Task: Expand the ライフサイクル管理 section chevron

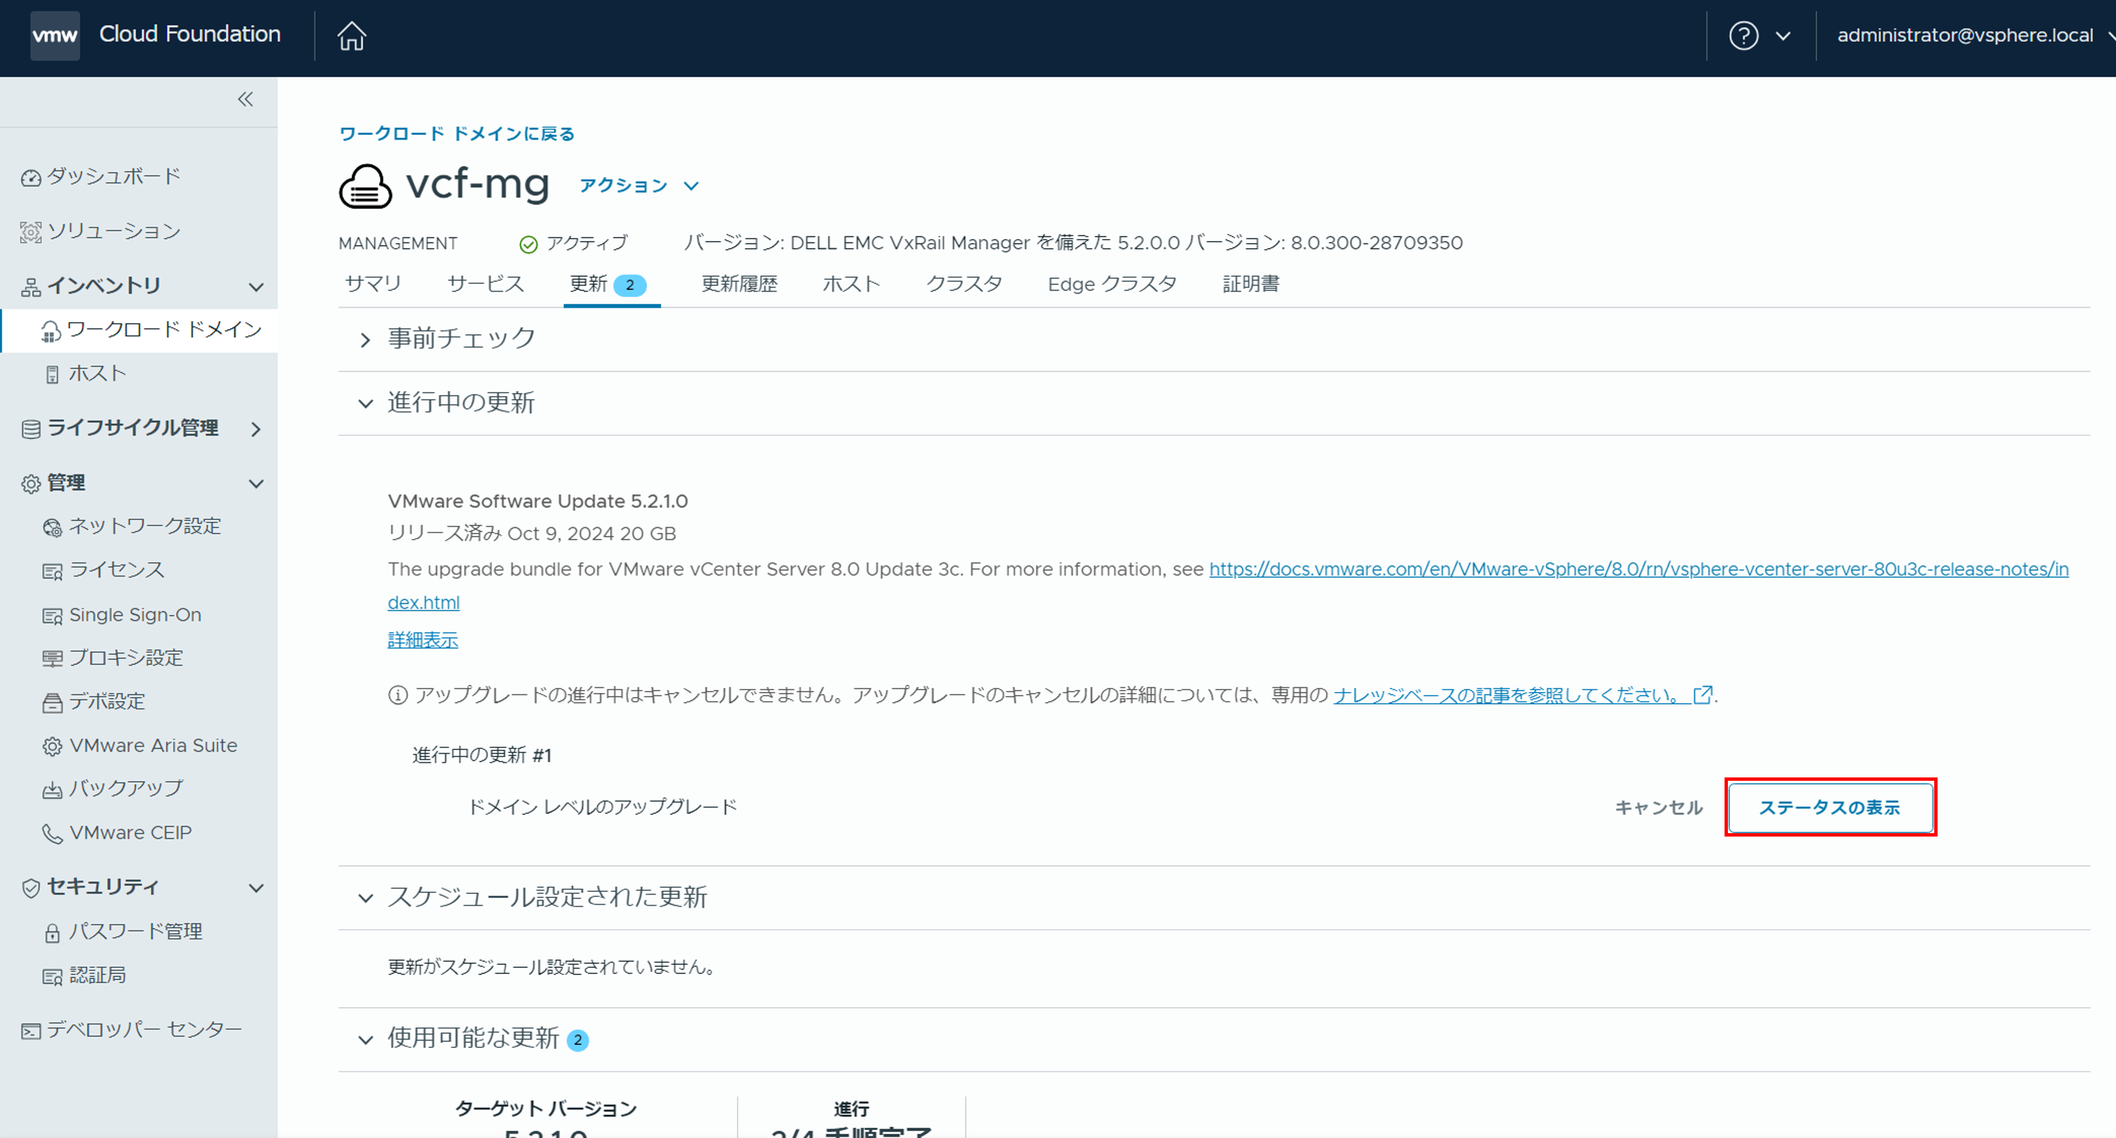Action: point(256,429)
